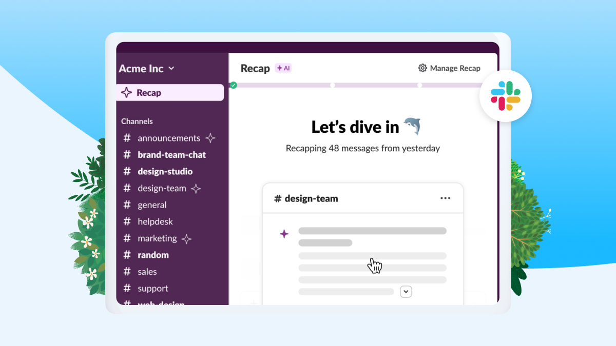616x346 pixels.
Task: Click the Manage Recap link
Action: (456, 68)
